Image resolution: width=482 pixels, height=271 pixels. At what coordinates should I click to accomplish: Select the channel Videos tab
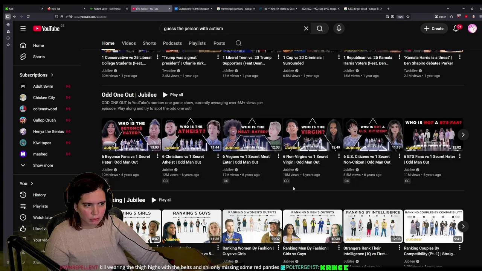click(x=129, y=43)
